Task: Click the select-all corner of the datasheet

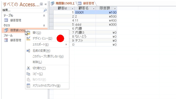Action: (51, 8)
